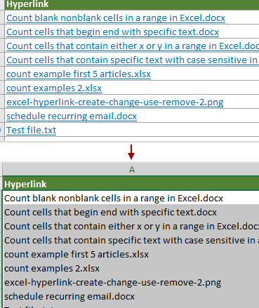Image resolution: width=259 pixels, height=308 pixels.
Task: Select plain-text cell 'Count blank nonblank cells in a range in Excel.docx'
Action: pos(131,199)
